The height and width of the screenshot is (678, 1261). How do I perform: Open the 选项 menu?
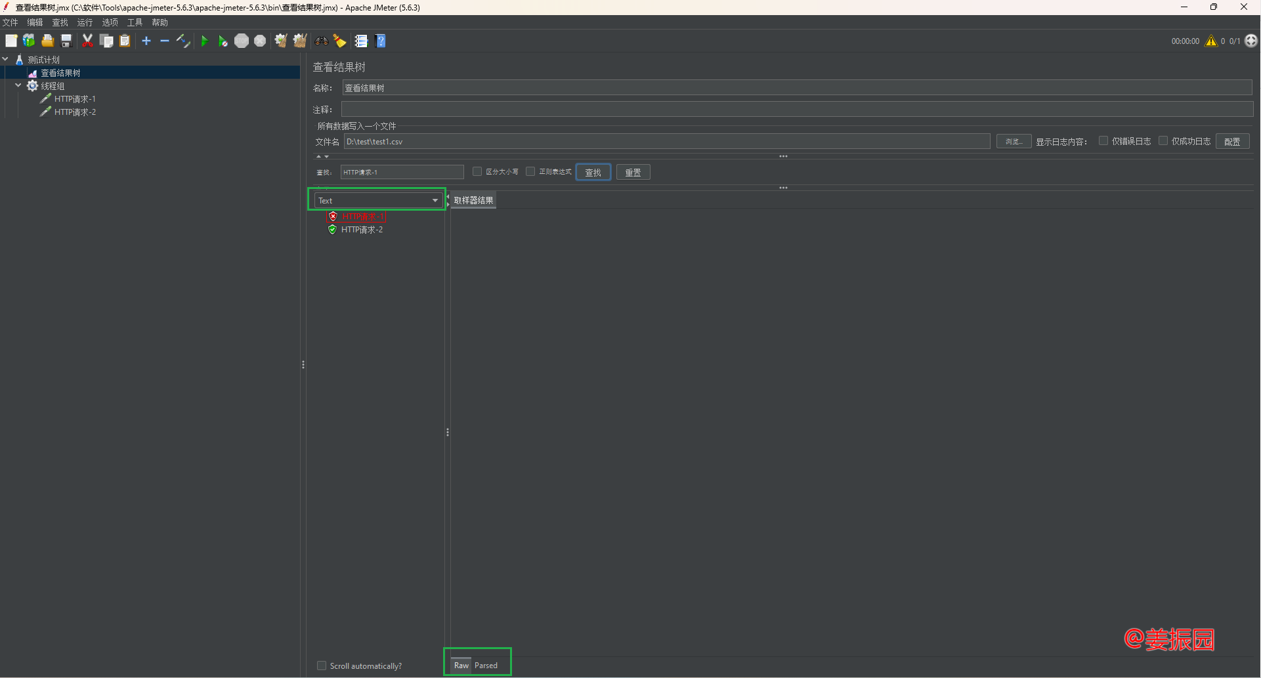coord(110,22)
